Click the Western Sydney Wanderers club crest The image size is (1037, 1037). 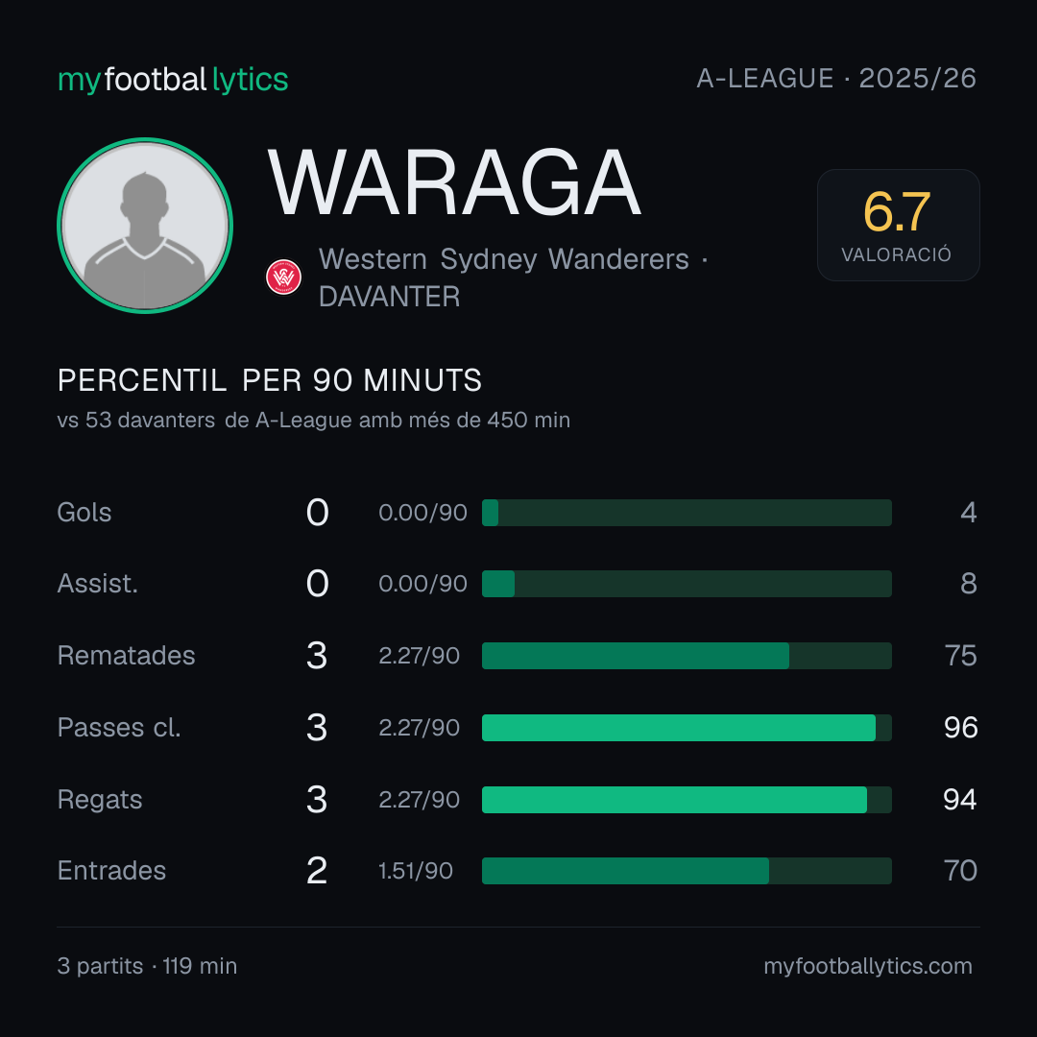(283, 277)
